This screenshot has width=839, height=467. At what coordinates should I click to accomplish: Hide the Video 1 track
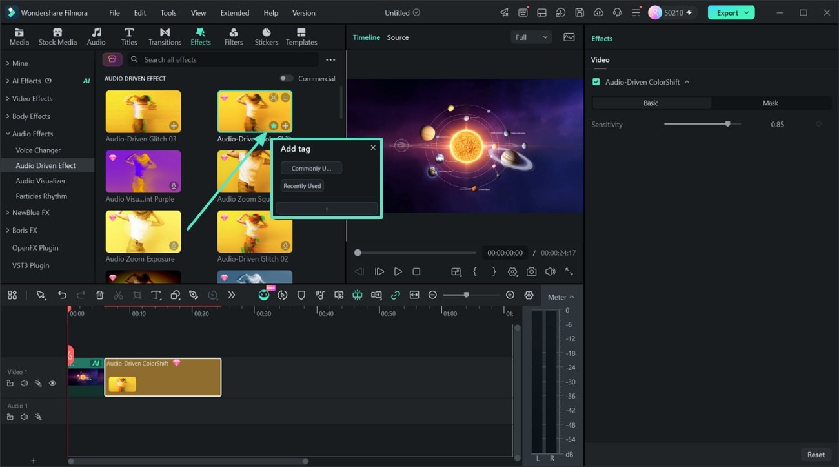pos(52,384)
